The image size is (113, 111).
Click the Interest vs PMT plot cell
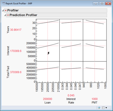tap(95, 51)
